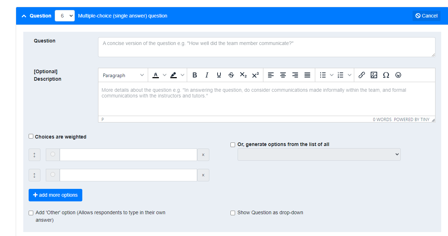The height and width of the screenshot is (236, 448).
Task: Insert an image into the description
Action: [374, 75]
